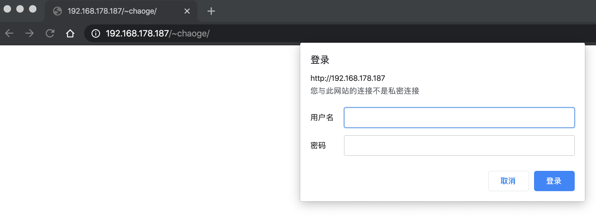This screenshot has width=596, height=220.
Task: Click the 用户名 label
Action: click(x=322, y=118)
